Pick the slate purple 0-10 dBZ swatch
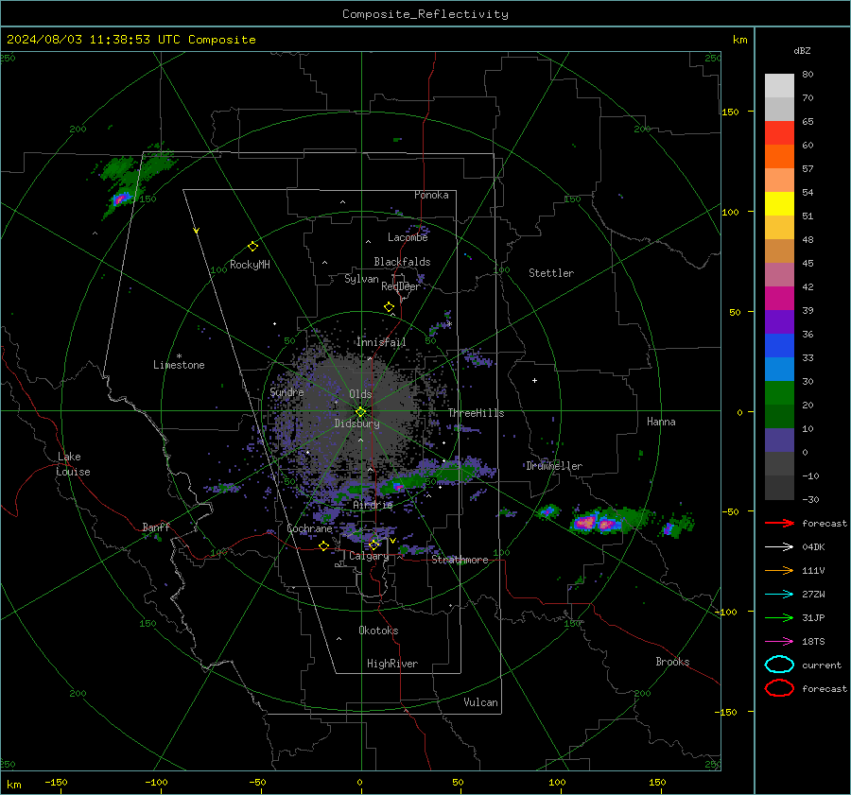The image size is (851, 795). coord(779,441)
